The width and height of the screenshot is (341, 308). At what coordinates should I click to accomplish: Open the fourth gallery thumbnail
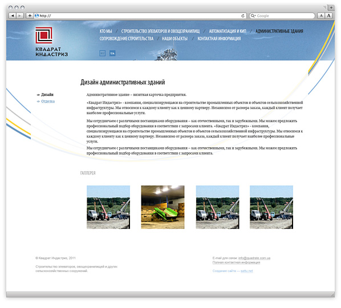(x=271, y=207)
